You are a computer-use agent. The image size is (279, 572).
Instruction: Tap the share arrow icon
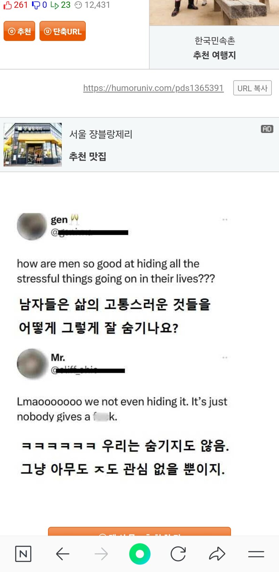tap(217, 554)
